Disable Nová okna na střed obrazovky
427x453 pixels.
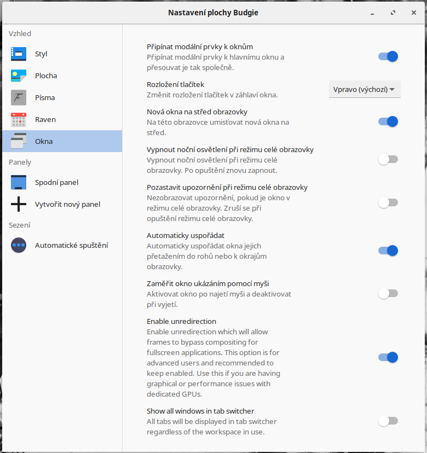(388, 121)
